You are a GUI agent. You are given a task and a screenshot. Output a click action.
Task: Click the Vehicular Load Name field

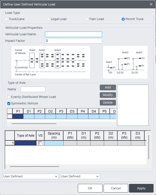(x=74, y=34)
